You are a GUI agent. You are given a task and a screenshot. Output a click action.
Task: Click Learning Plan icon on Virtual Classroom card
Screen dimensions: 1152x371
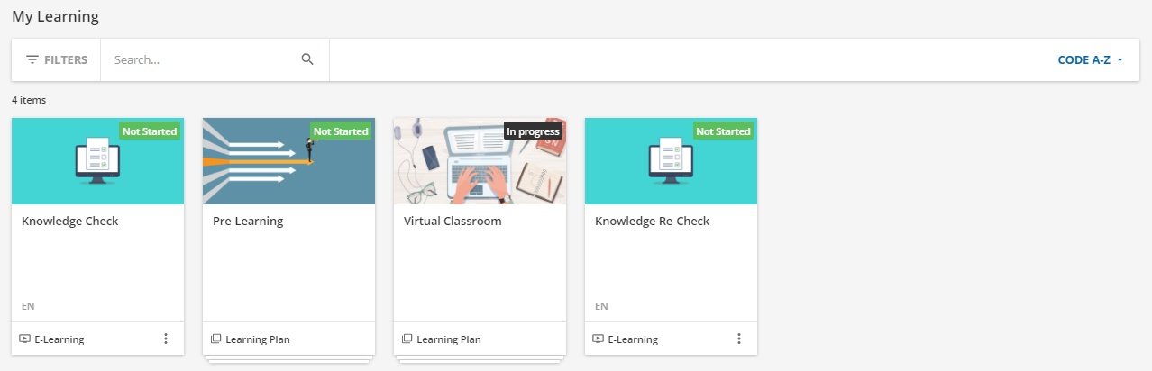click(407, 339)
